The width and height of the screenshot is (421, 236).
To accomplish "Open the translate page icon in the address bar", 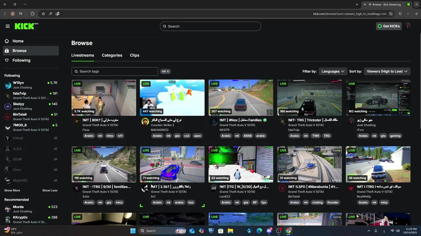I will (x=57, y=14).
